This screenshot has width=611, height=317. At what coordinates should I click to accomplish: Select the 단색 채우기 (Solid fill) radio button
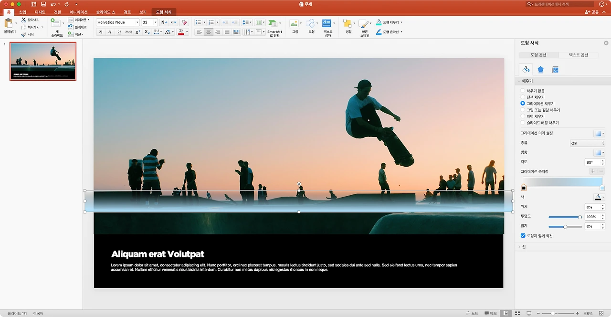pos(523,97)
